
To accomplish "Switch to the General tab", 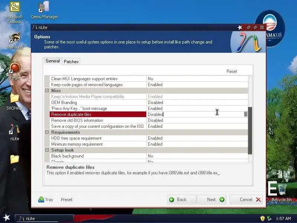I will (x=52, y=61).
